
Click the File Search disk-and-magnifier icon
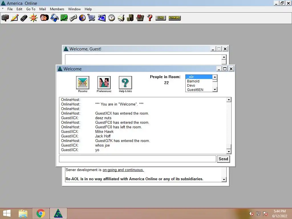[54, 18]
